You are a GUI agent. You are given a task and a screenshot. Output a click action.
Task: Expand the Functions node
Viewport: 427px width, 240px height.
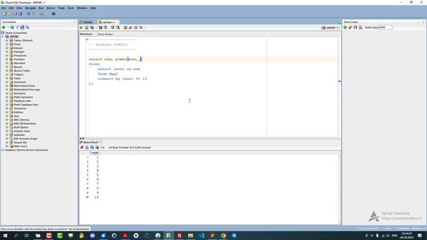pyautogui.click(x=7, y=59)
